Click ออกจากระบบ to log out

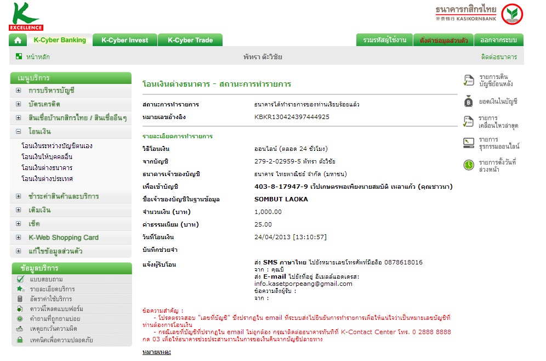[499, 40]
